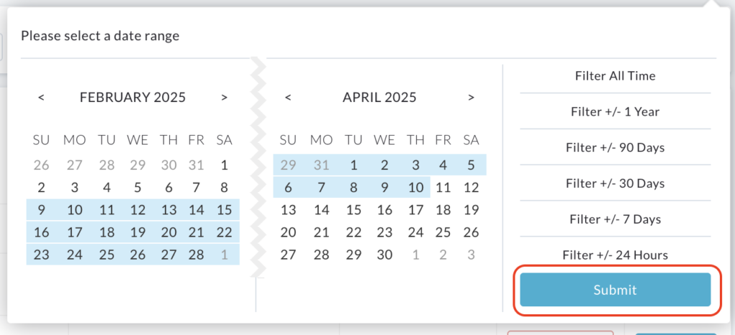Click April 30 in right calendar
735x335 pixels.
385,255
